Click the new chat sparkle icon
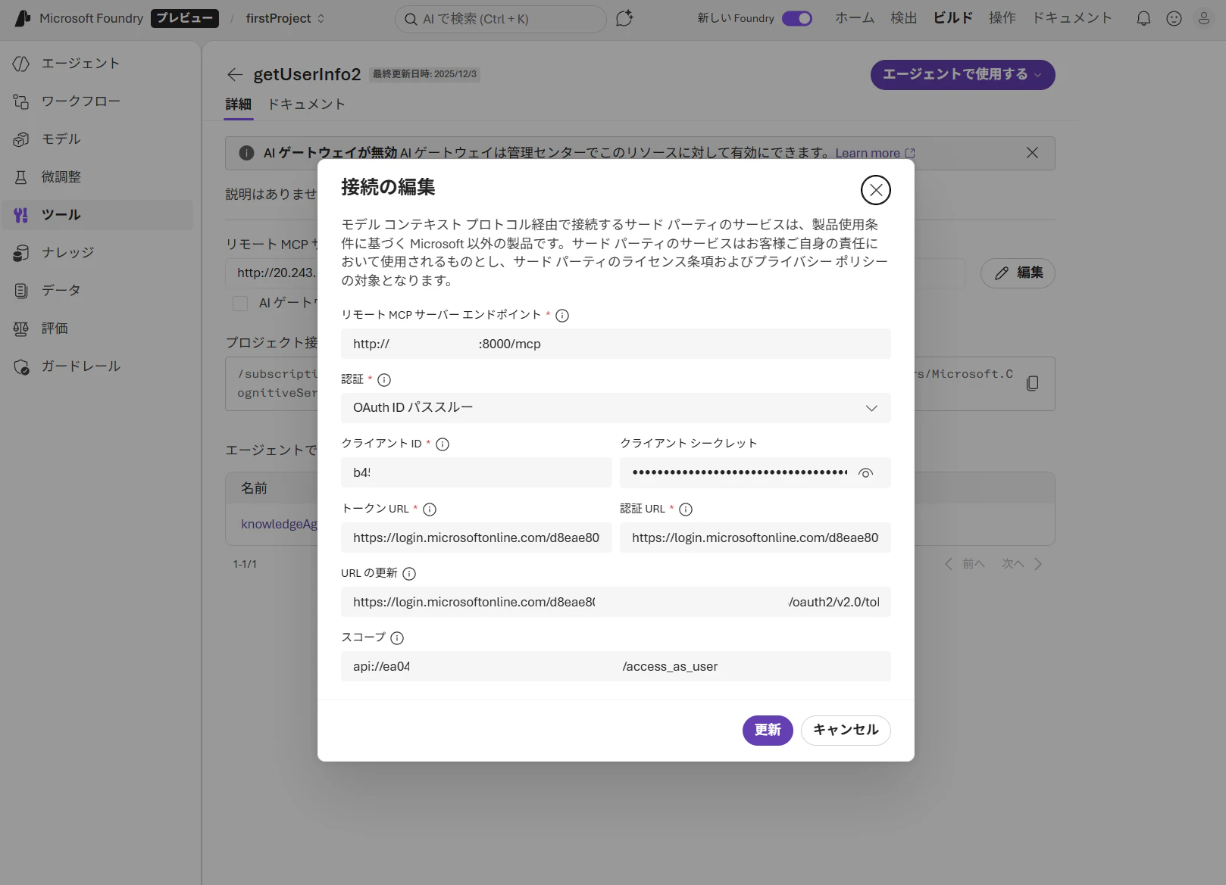This screenshot has width=1226, height=885. (x=624, y=19)
